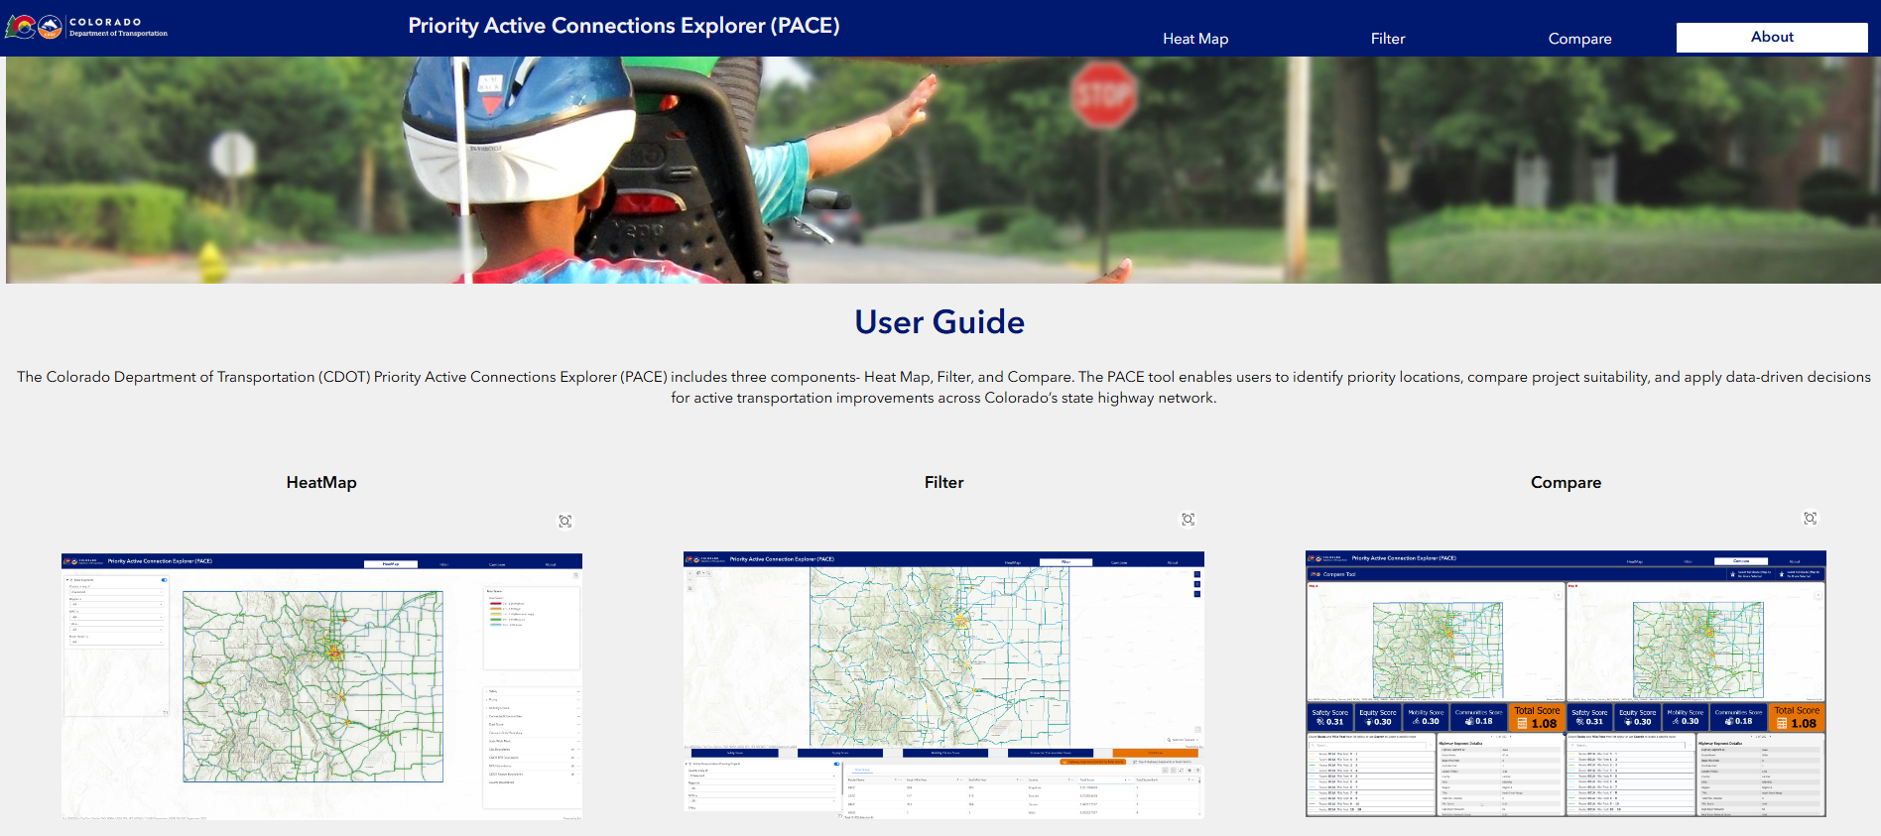Click the Colorado Department of Transportation text

pyautogui.click(x=118, y=27)
